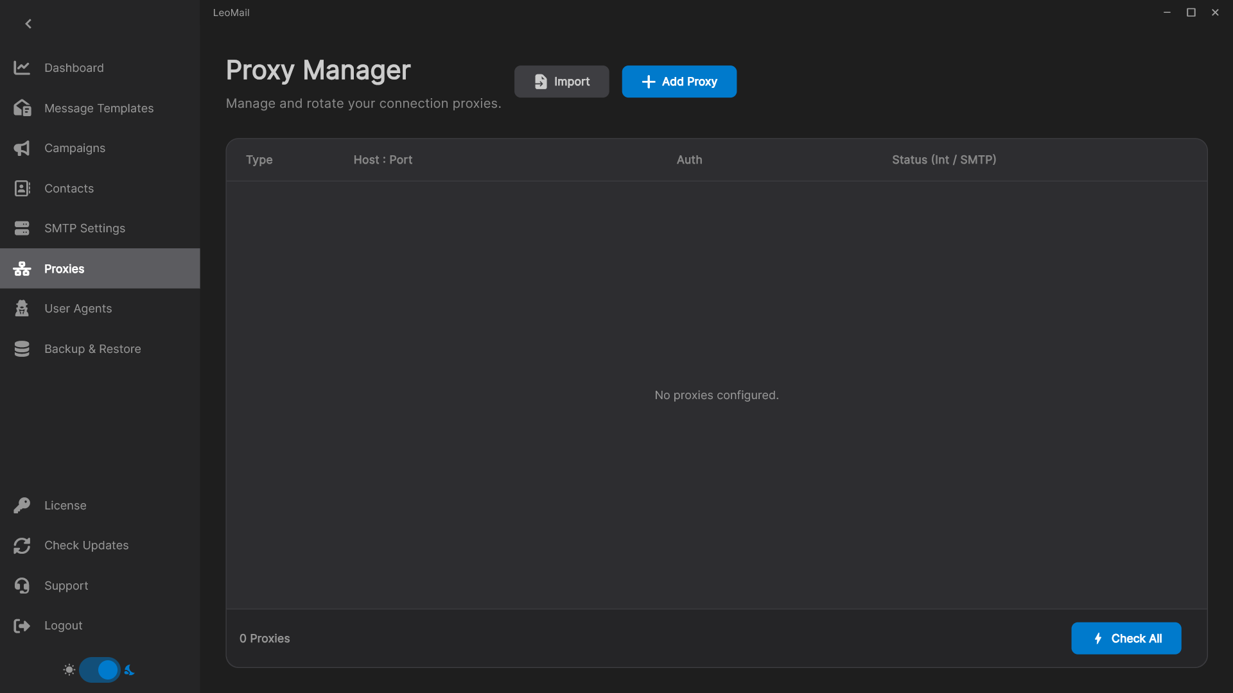
Task: Maximize the LeoMail window
Action: point(1191,12)
